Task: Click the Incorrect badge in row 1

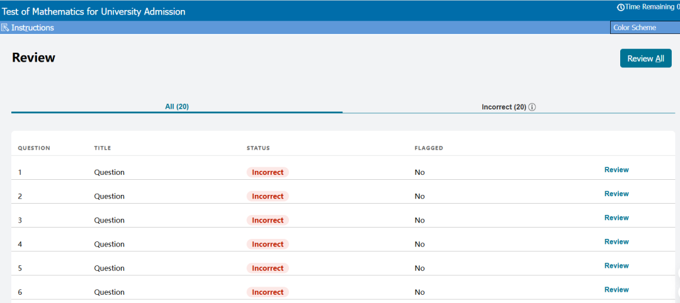Action: (268, 172)
